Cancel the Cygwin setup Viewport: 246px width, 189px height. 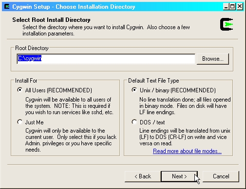point(221,176)
